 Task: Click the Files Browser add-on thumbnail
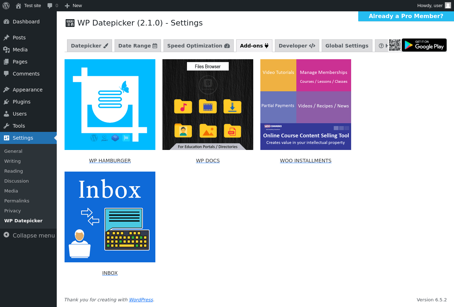coord(208,105)
